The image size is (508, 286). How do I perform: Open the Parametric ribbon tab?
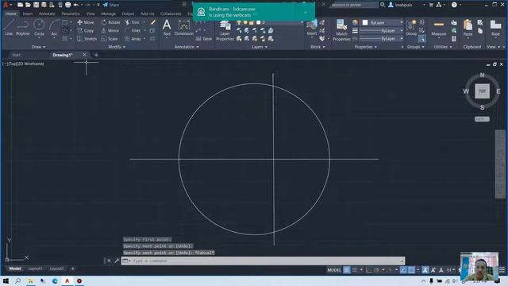pos(71,14)
